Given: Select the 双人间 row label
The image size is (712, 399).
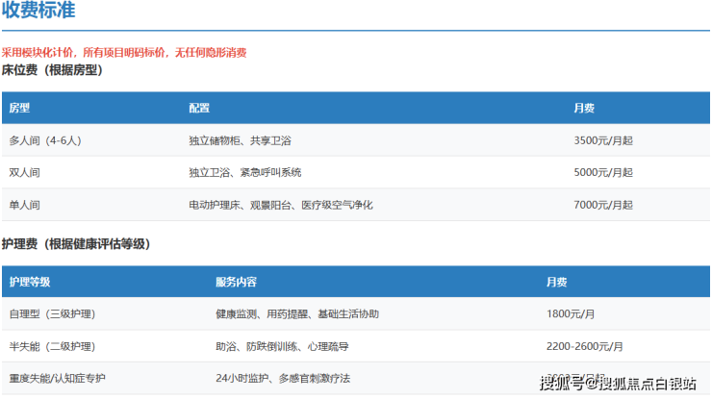Looking at the screenshot, I should pos(25,173).
